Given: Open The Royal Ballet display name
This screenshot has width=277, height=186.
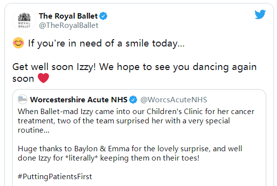Looking at the screenshot, I should 68,16.
